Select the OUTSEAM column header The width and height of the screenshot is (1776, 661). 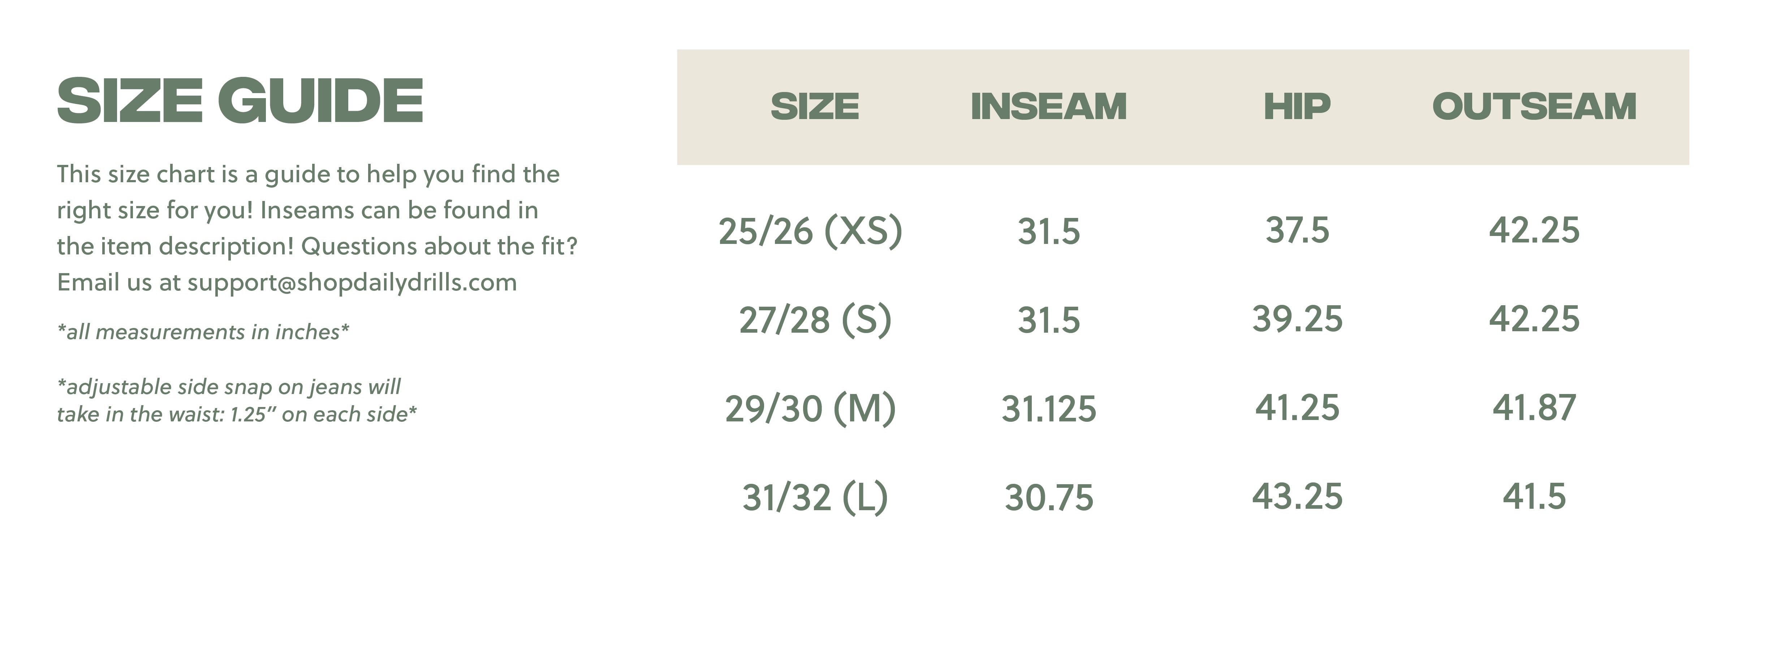[x=1534, y=106]
